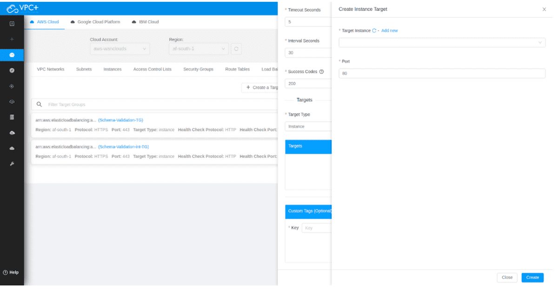Click the stacked server sidebar icon
The width and height of the screenshot is (558, 289).
12,117
